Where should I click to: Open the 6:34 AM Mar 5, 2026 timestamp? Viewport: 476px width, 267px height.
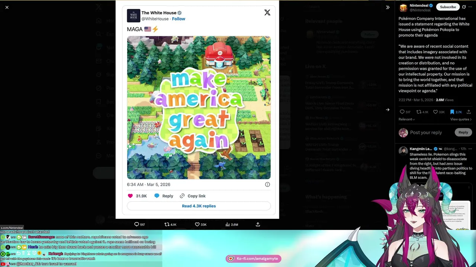[148, 184]
